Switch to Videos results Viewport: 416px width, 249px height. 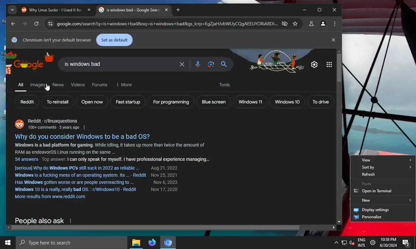click(78, 85)
